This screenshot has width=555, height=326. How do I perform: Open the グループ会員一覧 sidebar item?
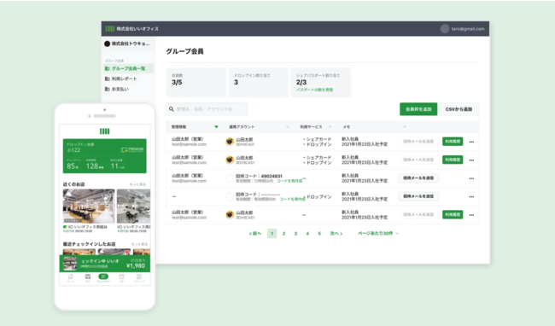click(128, 68)
